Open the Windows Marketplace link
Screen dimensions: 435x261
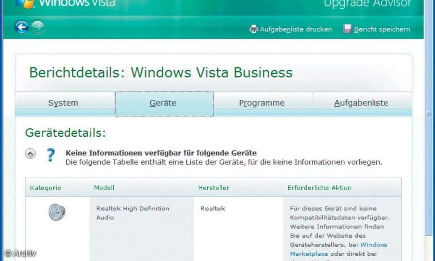click(339, 249)
